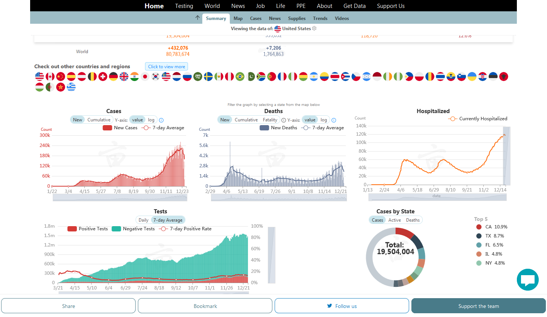Open Support Us in top navigation
The width and height of the screenshot is (547, 317).
coord(391,6)
